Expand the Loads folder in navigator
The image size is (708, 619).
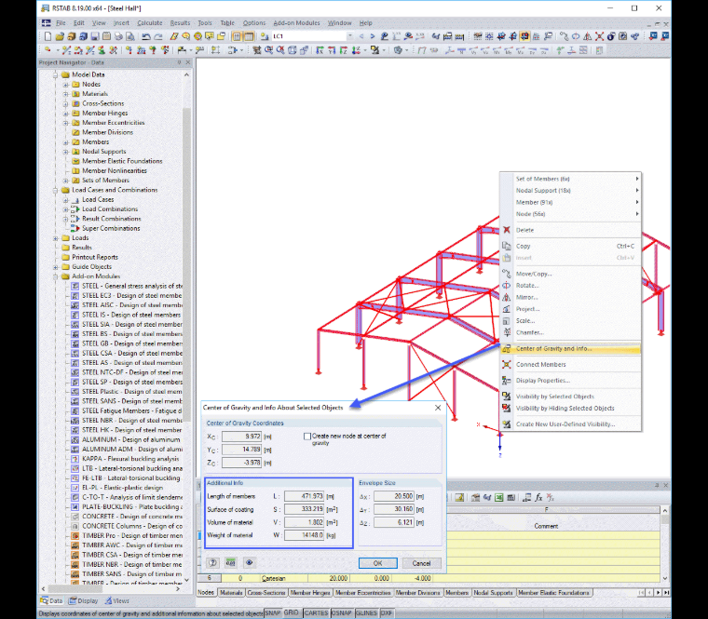pos(56,237)
